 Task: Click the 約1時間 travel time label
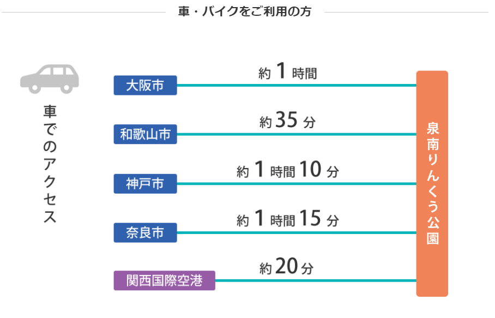click(x=288, y=71)
